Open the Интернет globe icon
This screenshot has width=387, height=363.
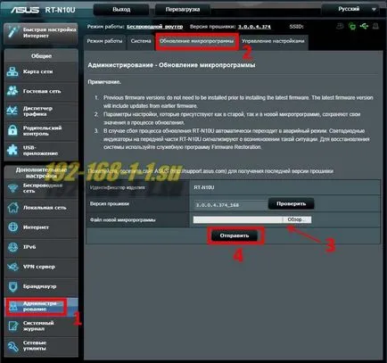(13, 227)
